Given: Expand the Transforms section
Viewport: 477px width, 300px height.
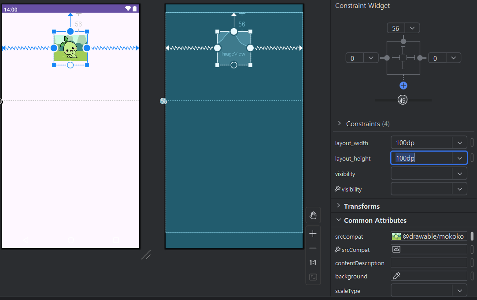Looking at the screenshot, I should (339, 206).
